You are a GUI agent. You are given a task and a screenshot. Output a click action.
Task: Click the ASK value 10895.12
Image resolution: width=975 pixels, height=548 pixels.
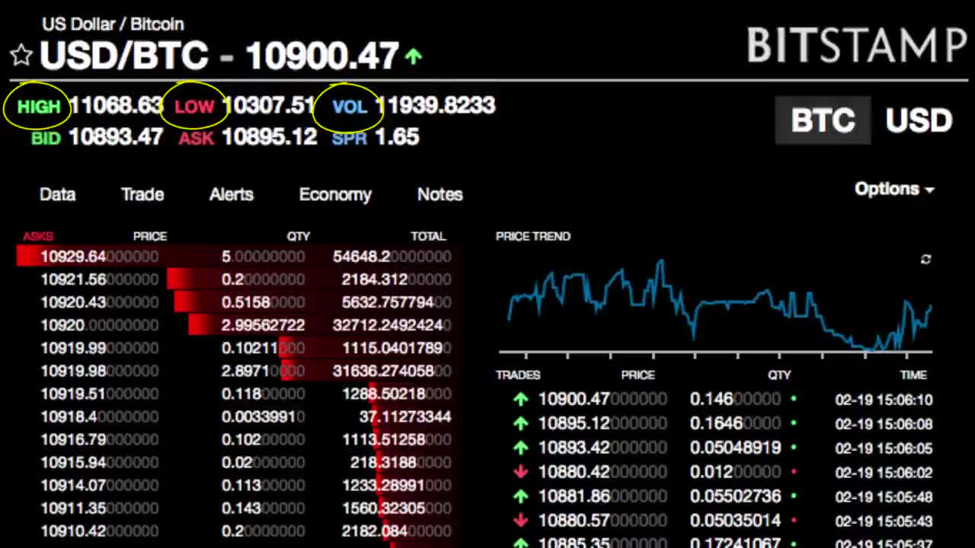(270, 137)
